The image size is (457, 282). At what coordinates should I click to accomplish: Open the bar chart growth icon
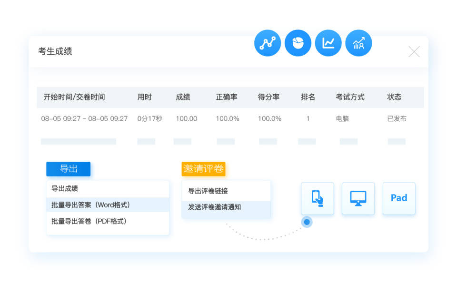click(x=358, y=43)
